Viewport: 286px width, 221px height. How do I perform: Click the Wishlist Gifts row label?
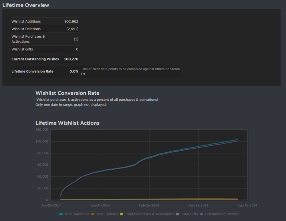pyautogui.click(x=22, y=49)
